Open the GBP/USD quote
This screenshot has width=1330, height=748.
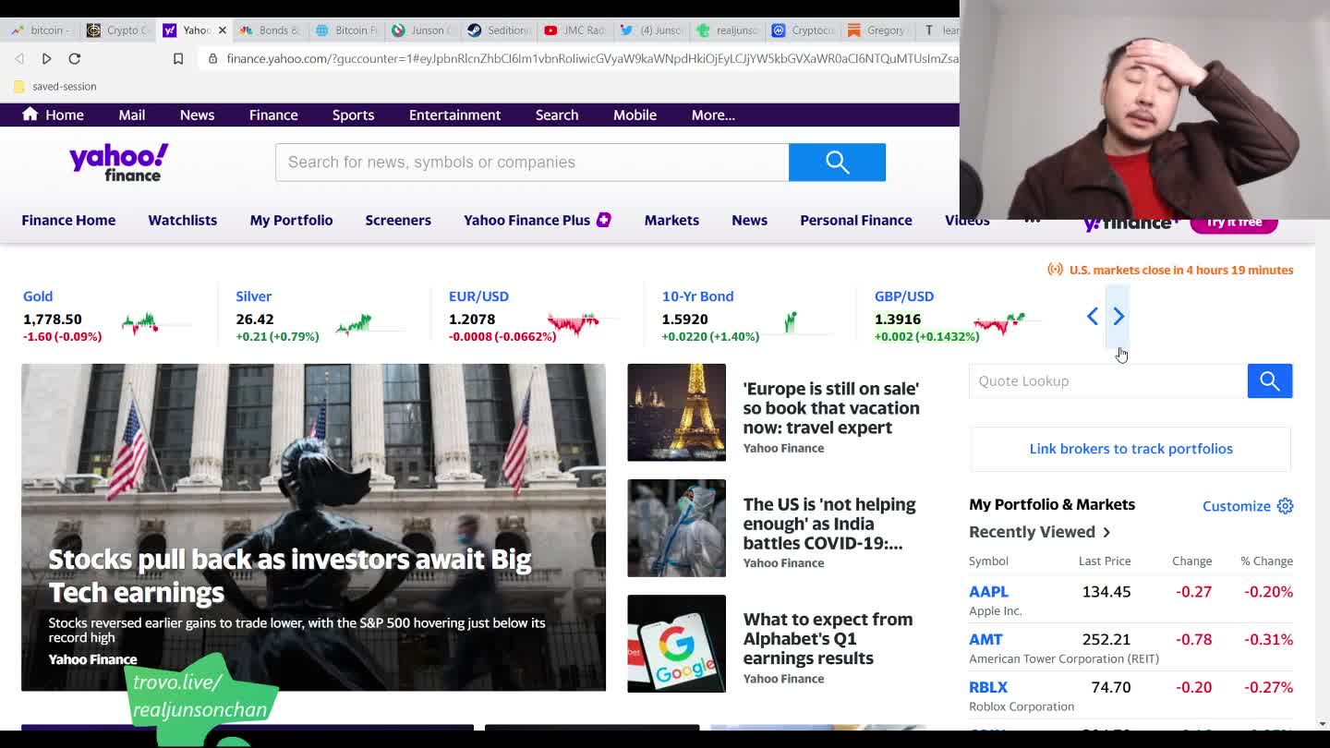pos(904,296)
